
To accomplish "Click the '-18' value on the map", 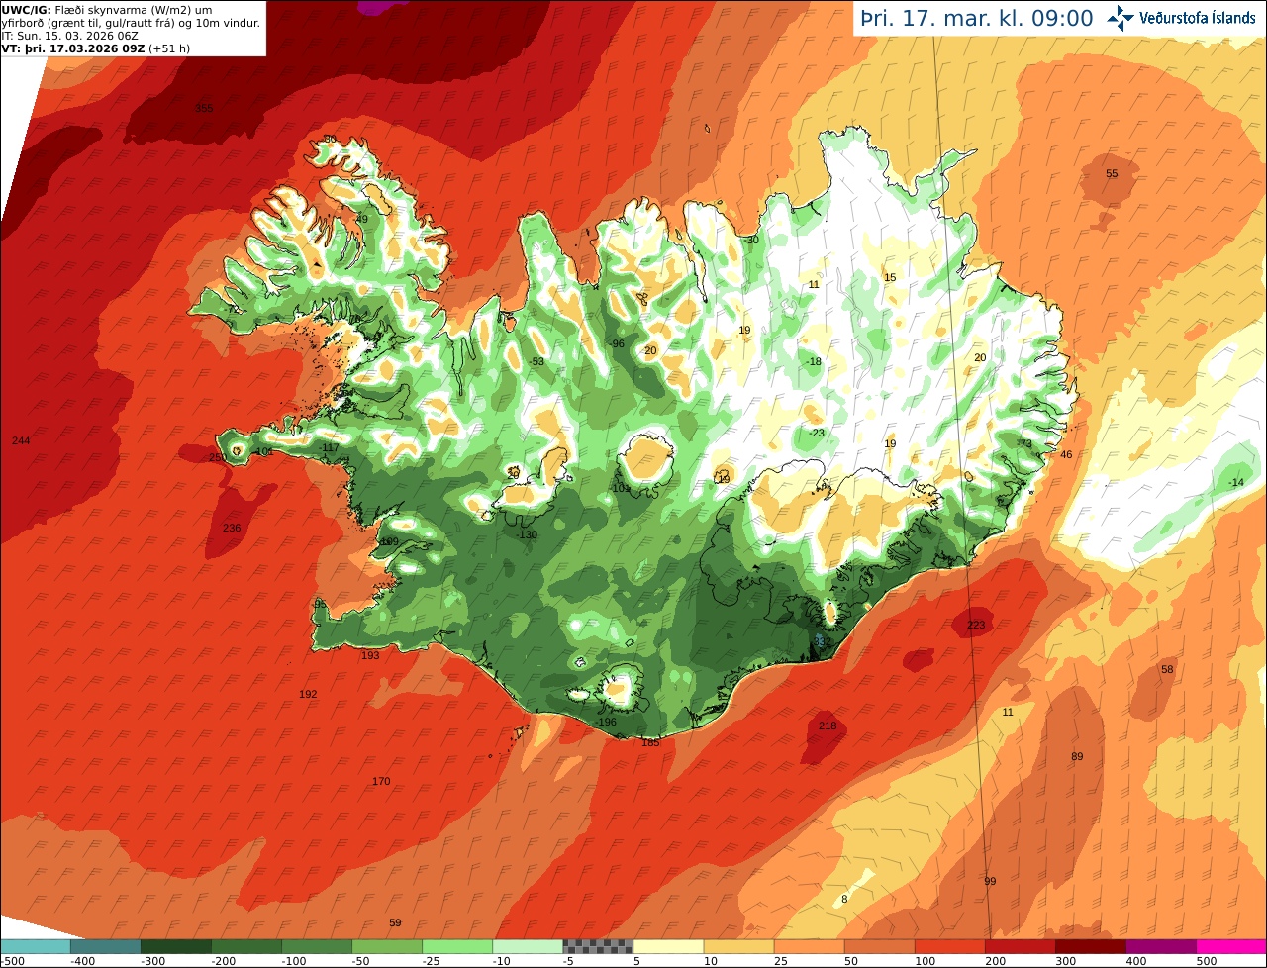I will (814, 361).
